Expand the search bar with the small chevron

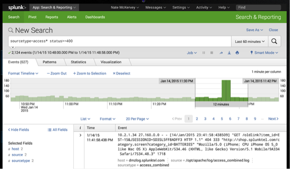12,47
